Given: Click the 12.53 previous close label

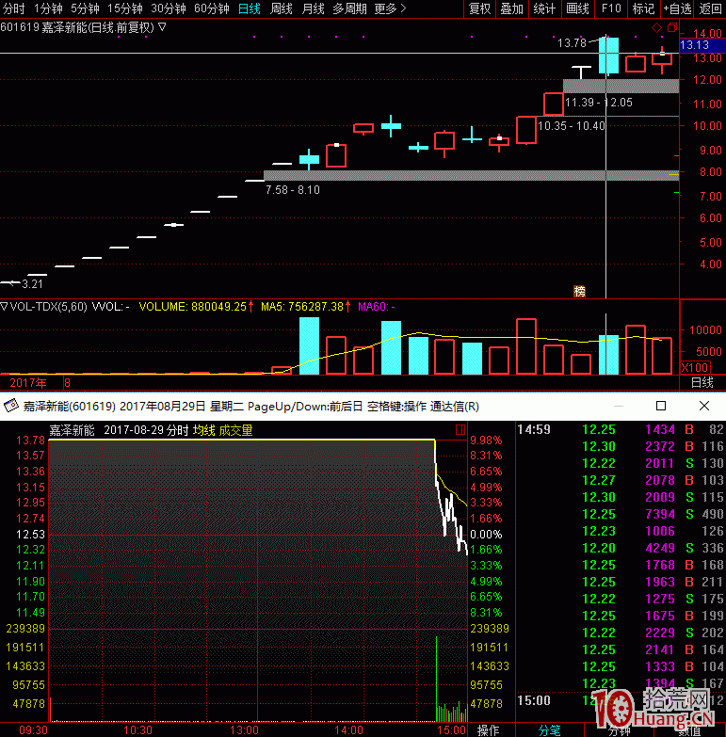Looking at the screenshot, I should point(30,535).
